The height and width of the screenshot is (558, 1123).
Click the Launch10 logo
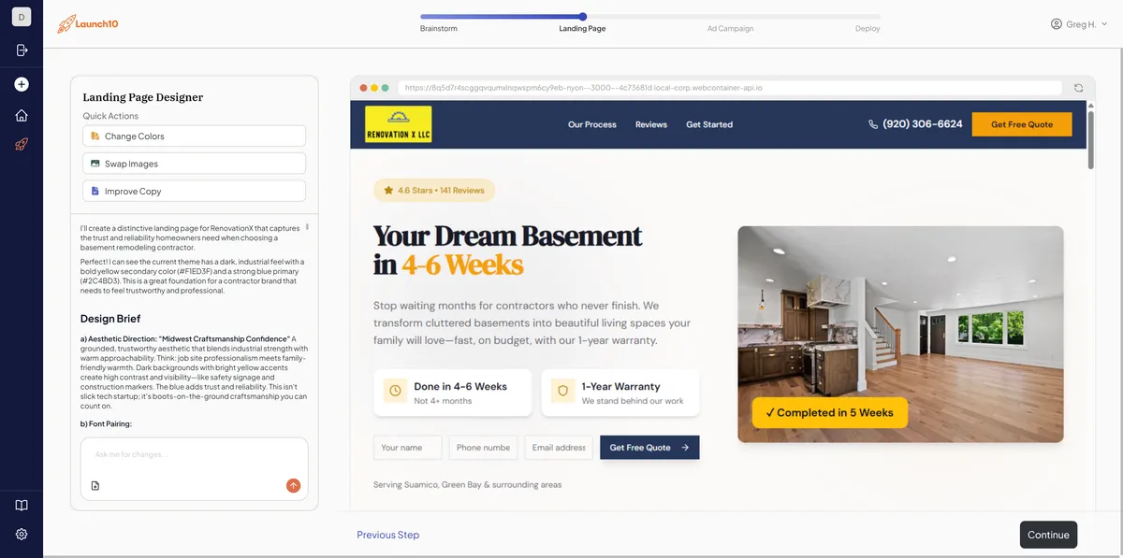tap(87, 23)
